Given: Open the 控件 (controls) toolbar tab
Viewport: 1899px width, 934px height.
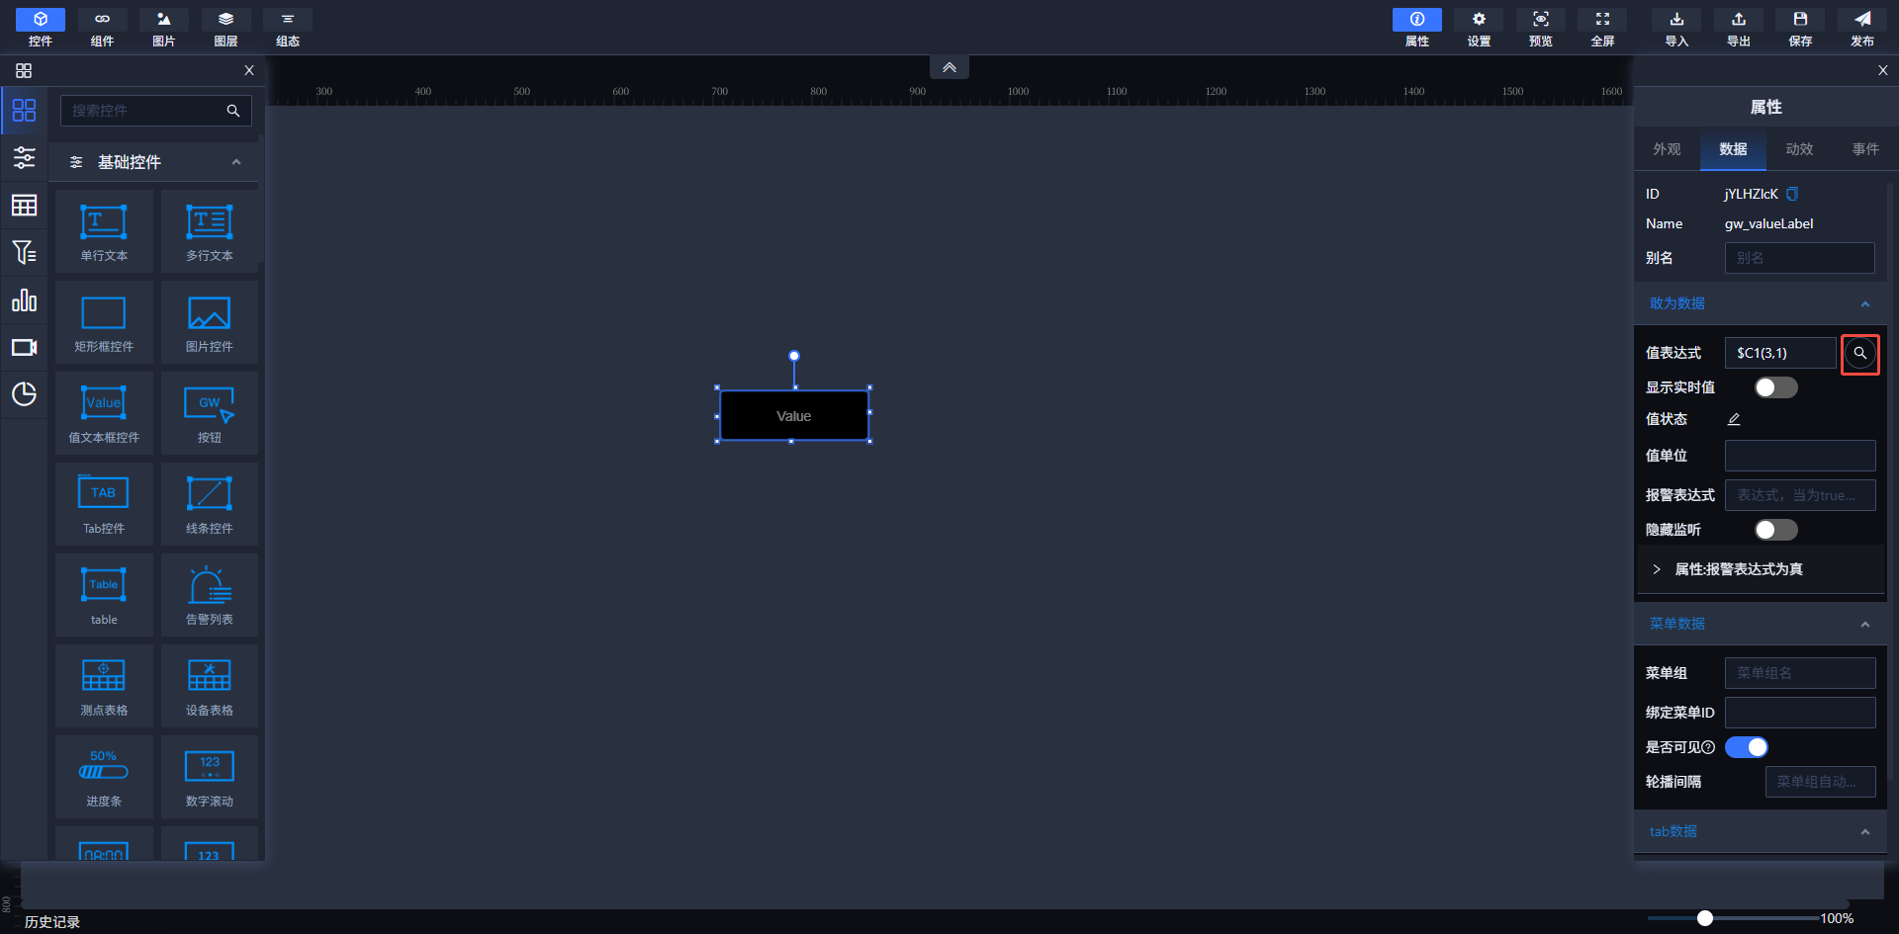Looking at the screenshot, I should pos(41,28).
